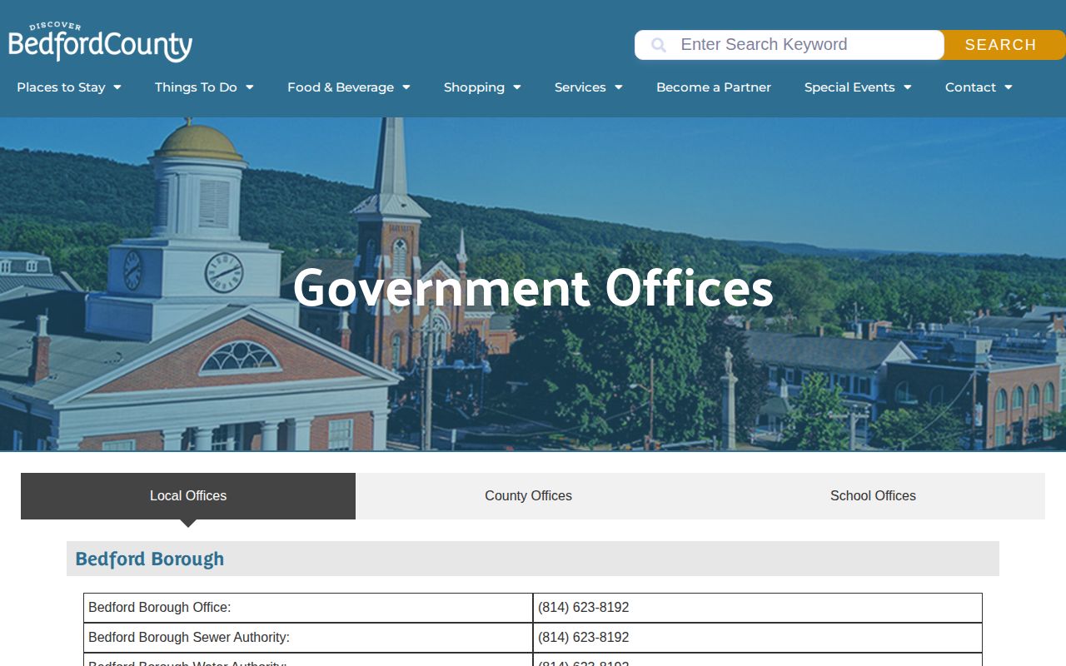Open the Discover Bedford County logo homepage
Viewport: 1066px width, 666px height.
coord(100,42)
